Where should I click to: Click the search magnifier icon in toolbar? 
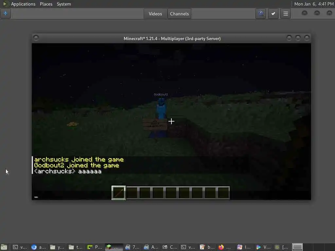tap(261, 14)
